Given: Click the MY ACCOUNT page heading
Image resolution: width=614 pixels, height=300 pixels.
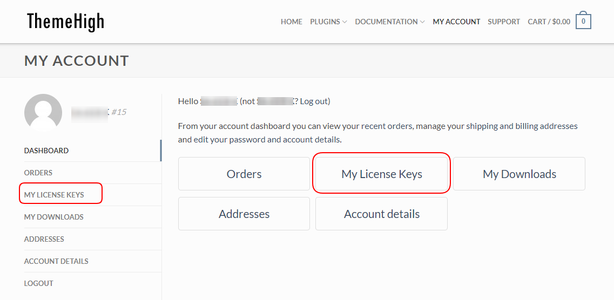Looking at the screenshot, I should pyautogui.click(x=76, y=60).
